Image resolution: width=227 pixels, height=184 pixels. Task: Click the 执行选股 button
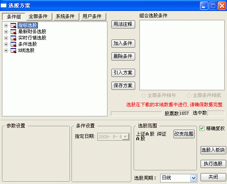pos(213,164)
